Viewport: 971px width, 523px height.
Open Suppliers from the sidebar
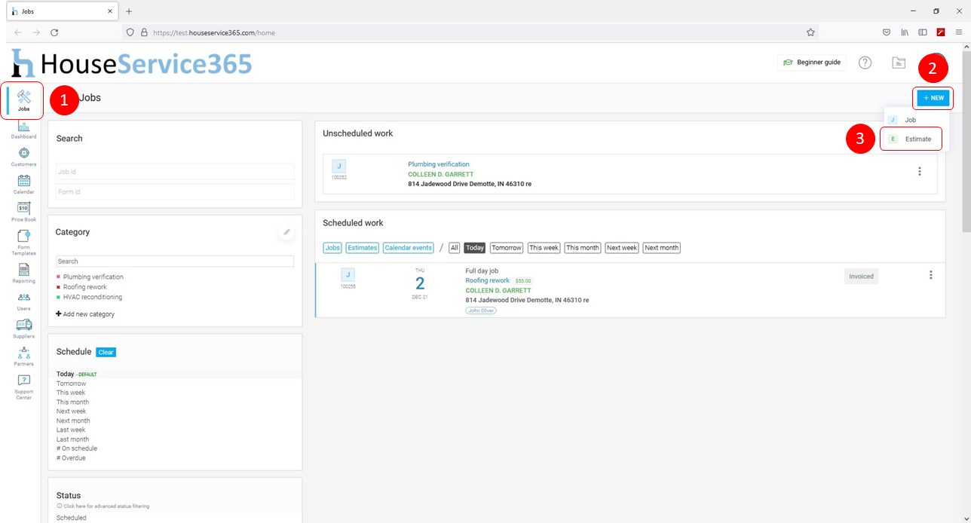tap(24, 329)
